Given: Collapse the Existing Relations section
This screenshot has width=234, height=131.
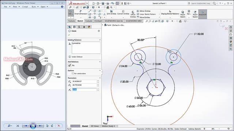Looking at the screenshot, I should point(100,40).
